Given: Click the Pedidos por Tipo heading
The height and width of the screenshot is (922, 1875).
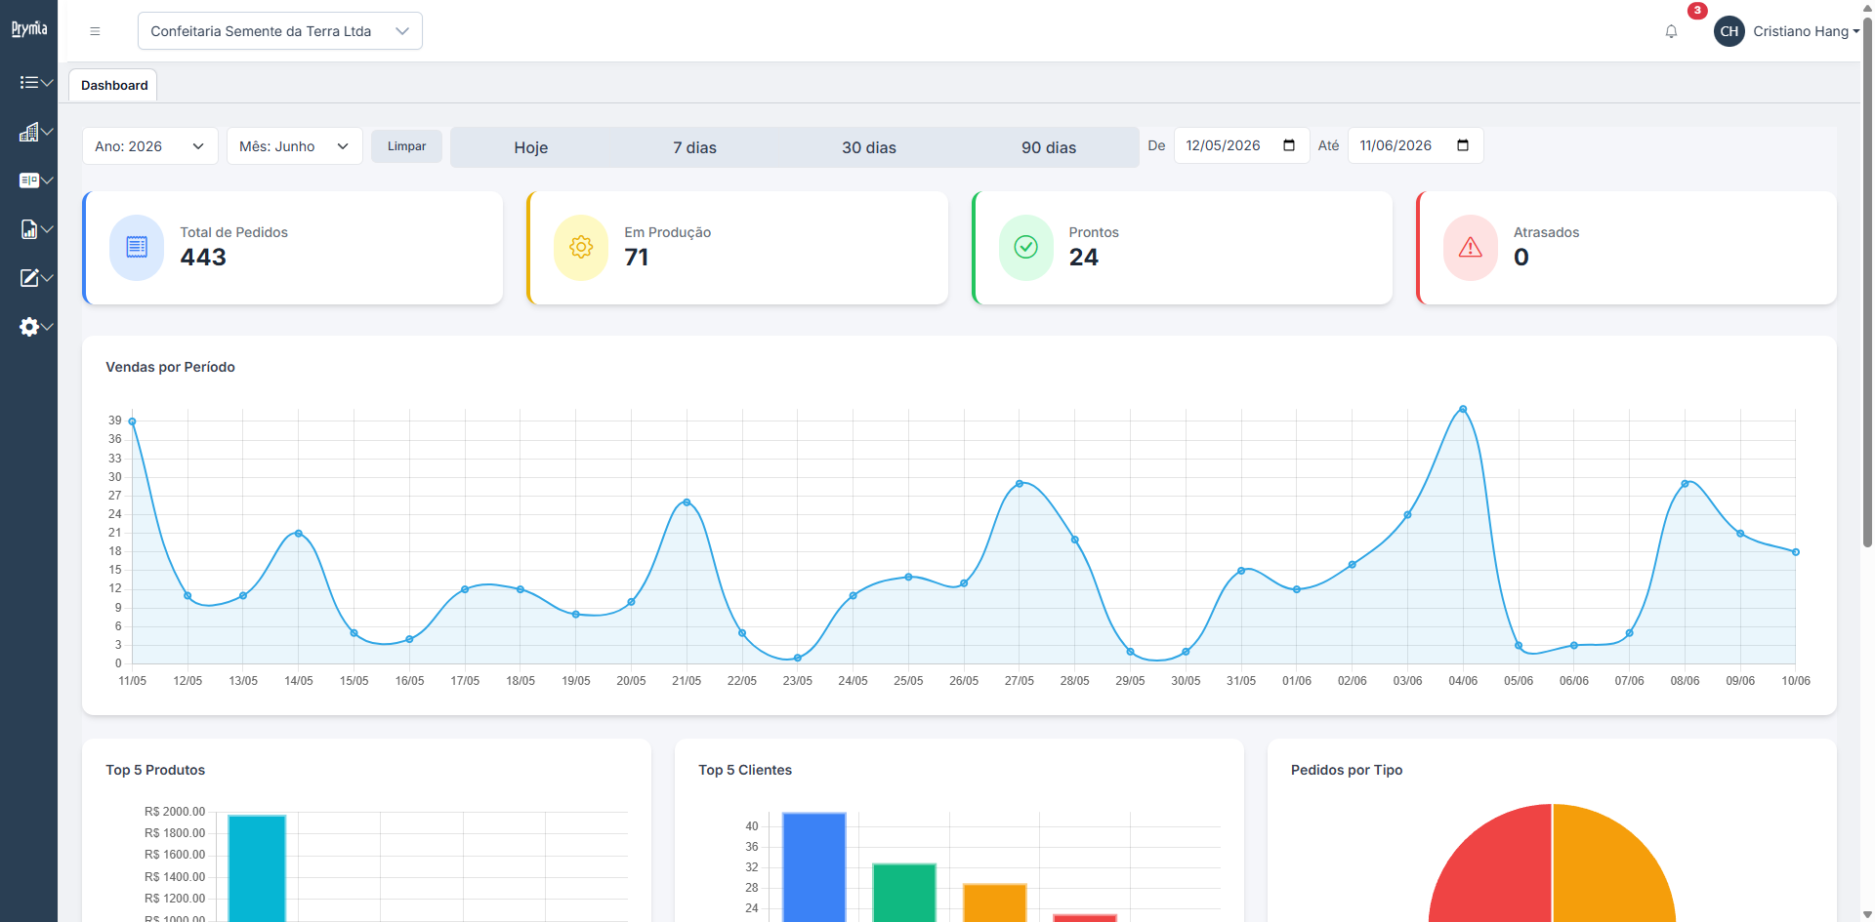Looking at the screenshot, I should (x=1347, y=770).
